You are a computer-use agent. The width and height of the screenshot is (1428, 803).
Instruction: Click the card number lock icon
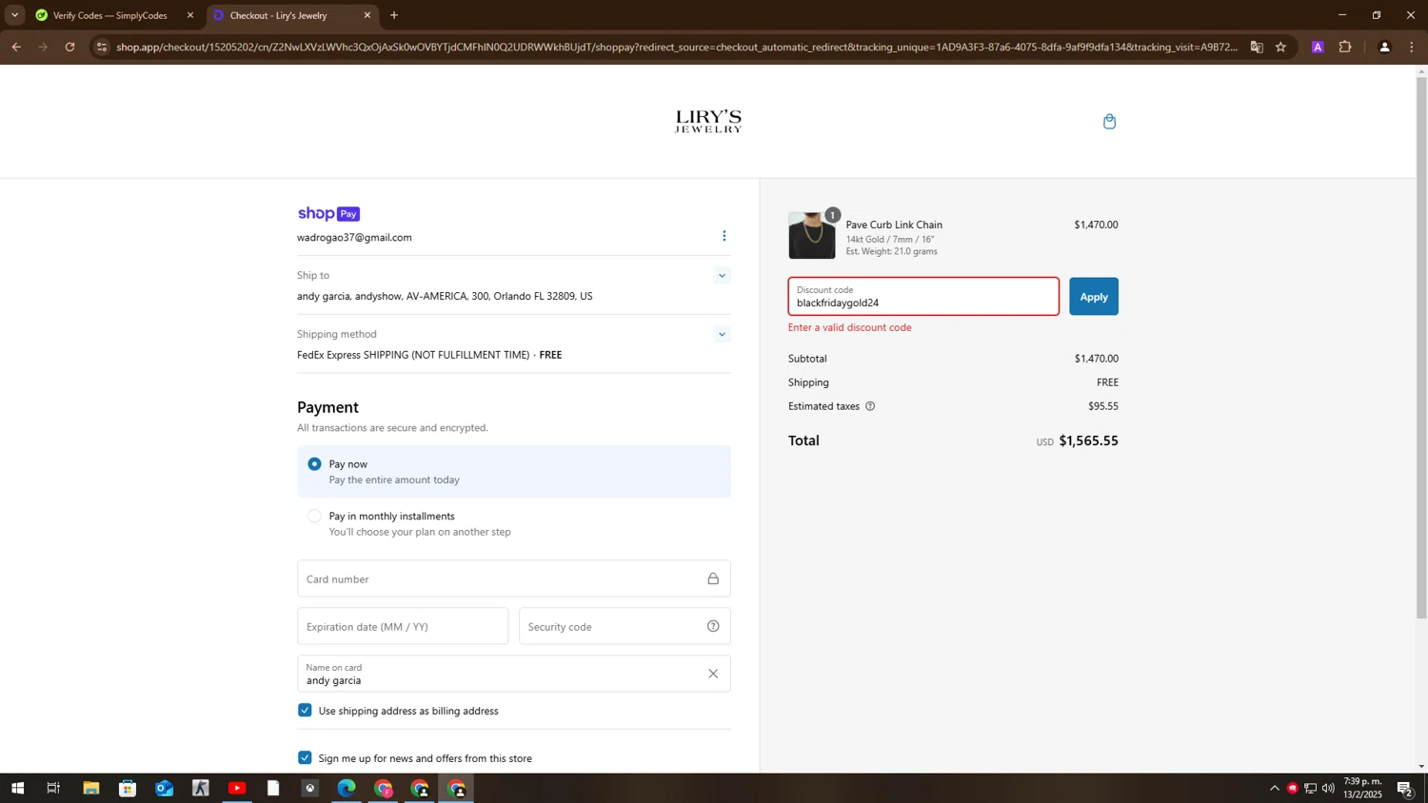click(713, 578)
